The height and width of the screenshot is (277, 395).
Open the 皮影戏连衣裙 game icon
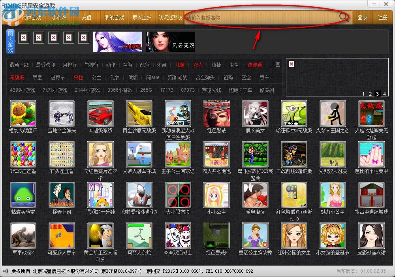click(x=372, y=236)
